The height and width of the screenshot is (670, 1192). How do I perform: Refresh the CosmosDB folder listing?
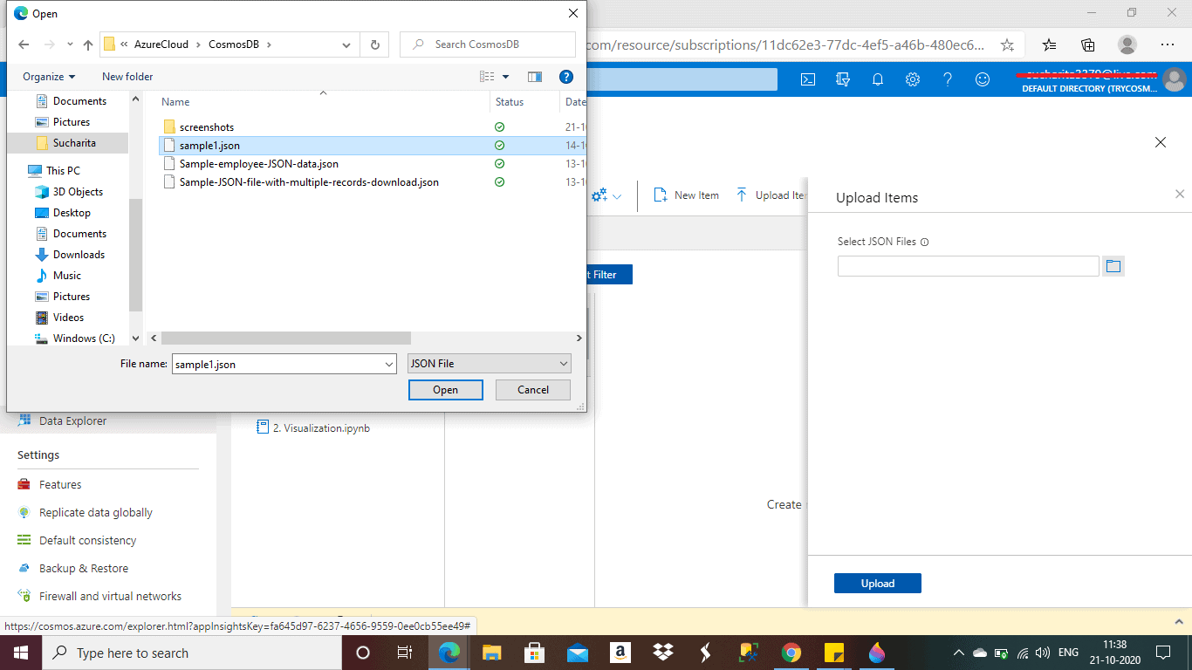pyautogui.click(x=375, y=44)
